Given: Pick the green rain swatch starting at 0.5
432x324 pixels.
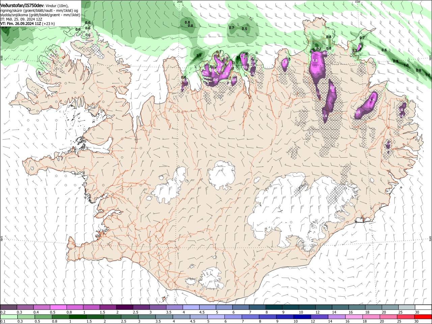Looking at the screenshot, I should [43, 317].
